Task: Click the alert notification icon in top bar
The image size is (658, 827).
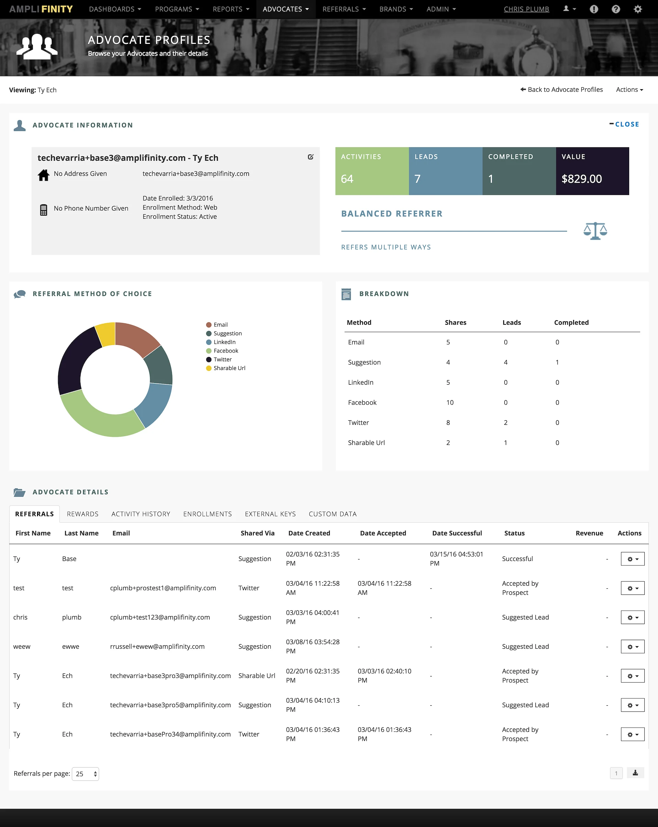Action: [x=594, y=9]
